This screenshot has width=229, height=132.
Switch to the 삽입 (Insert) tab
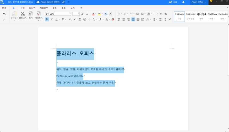tap(23, 8)
